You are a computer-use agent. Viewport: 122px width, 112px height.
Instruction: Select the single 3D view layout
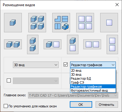click(x=13, y=22)
